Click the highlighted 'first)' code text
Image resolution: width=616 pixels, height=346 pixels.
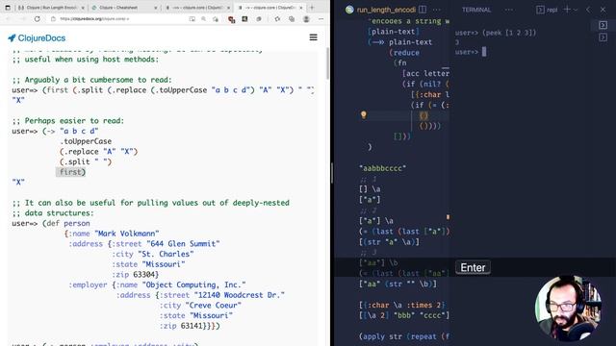pyautogui.click(x=70, y=172)
